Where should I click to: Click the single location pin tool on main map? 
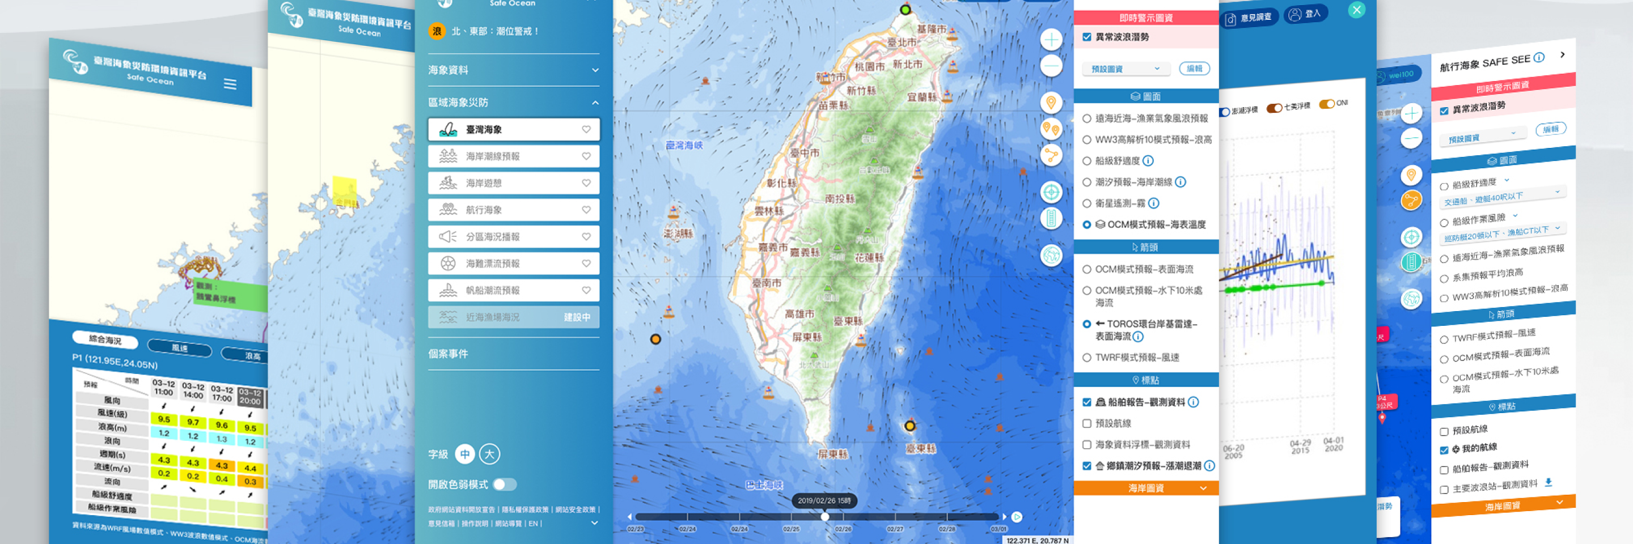[x=1051, y=103]
